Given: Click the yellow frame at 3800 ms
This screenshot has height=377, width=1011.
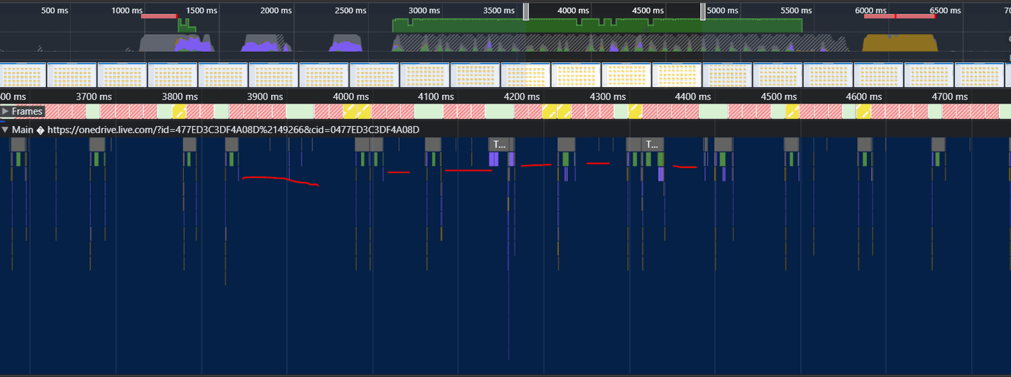Looking at the screenshot, I should coord(179,111).
